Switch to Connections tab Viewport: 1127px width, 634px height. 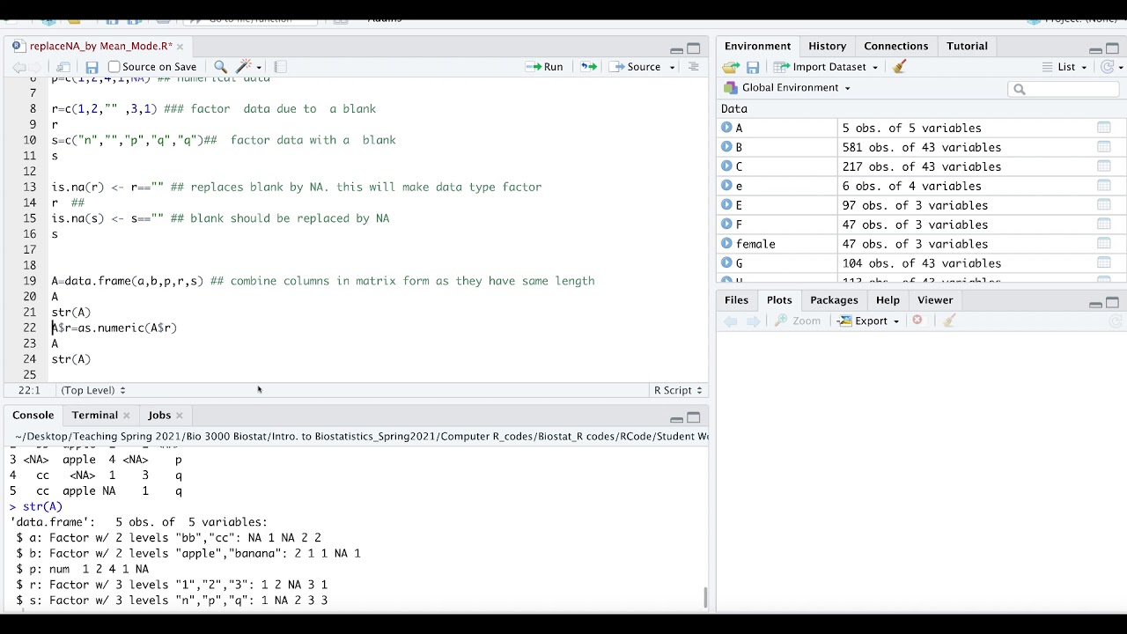(895, 46)
